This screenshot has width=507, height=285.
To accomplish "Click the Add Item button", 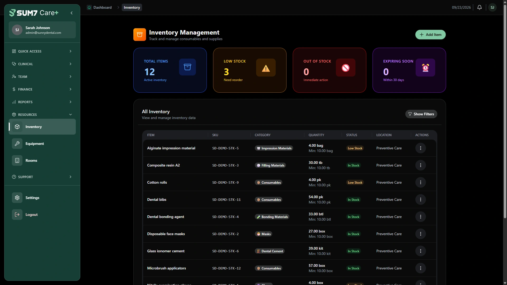I will (430, 35).
